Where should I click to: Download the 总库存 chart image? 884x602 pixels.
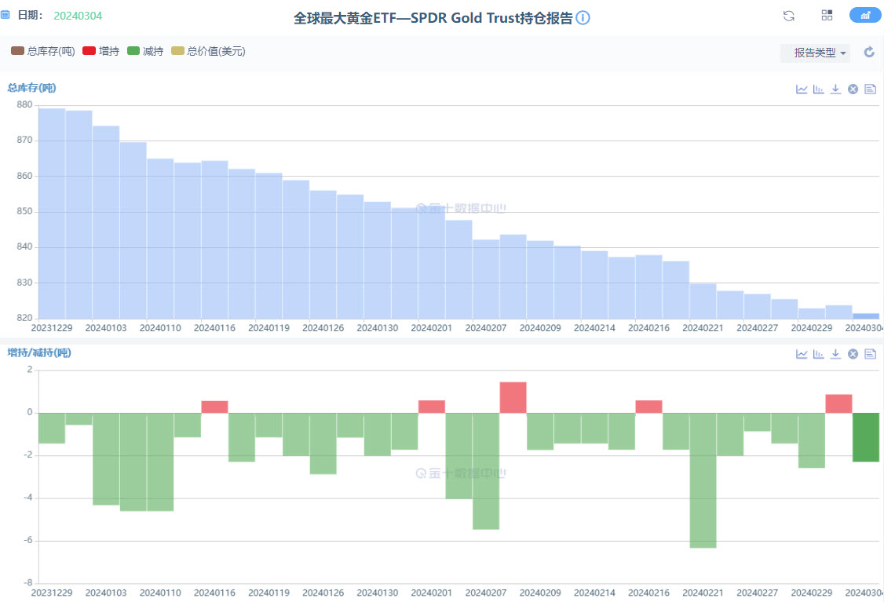tap(836, 89)
